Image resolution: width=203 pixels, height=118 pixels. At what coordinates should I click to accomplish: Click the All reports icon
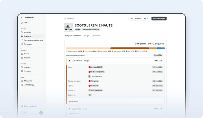[x=22, y=81]
